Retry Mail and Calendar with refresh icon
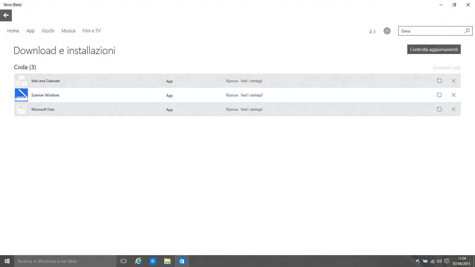 point(439,81)
